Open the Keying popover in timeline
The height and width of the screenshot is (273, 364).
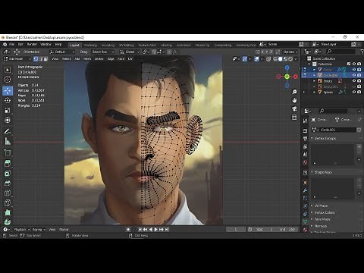click(x=39, y=230)
